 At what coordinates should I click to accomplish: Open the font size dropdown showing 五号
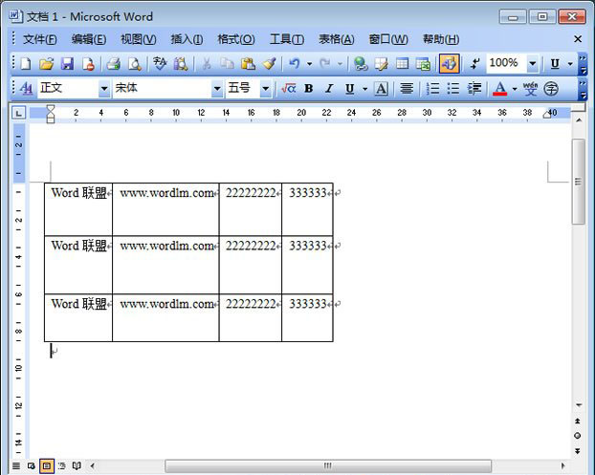click(x=266, y=89)
